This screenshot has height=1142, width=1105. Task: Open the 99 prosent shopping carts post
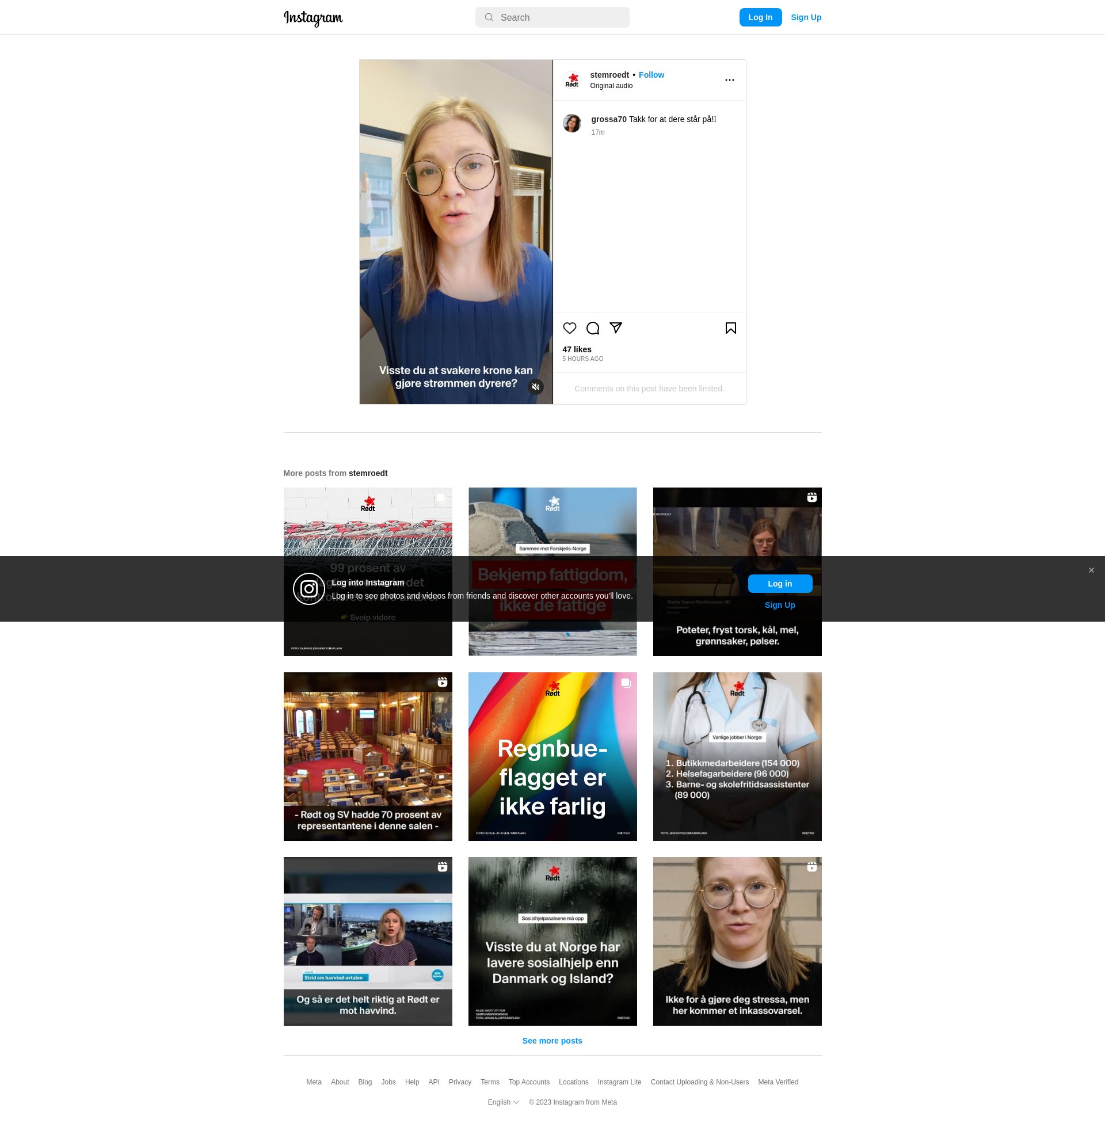(x=368, y=572)
